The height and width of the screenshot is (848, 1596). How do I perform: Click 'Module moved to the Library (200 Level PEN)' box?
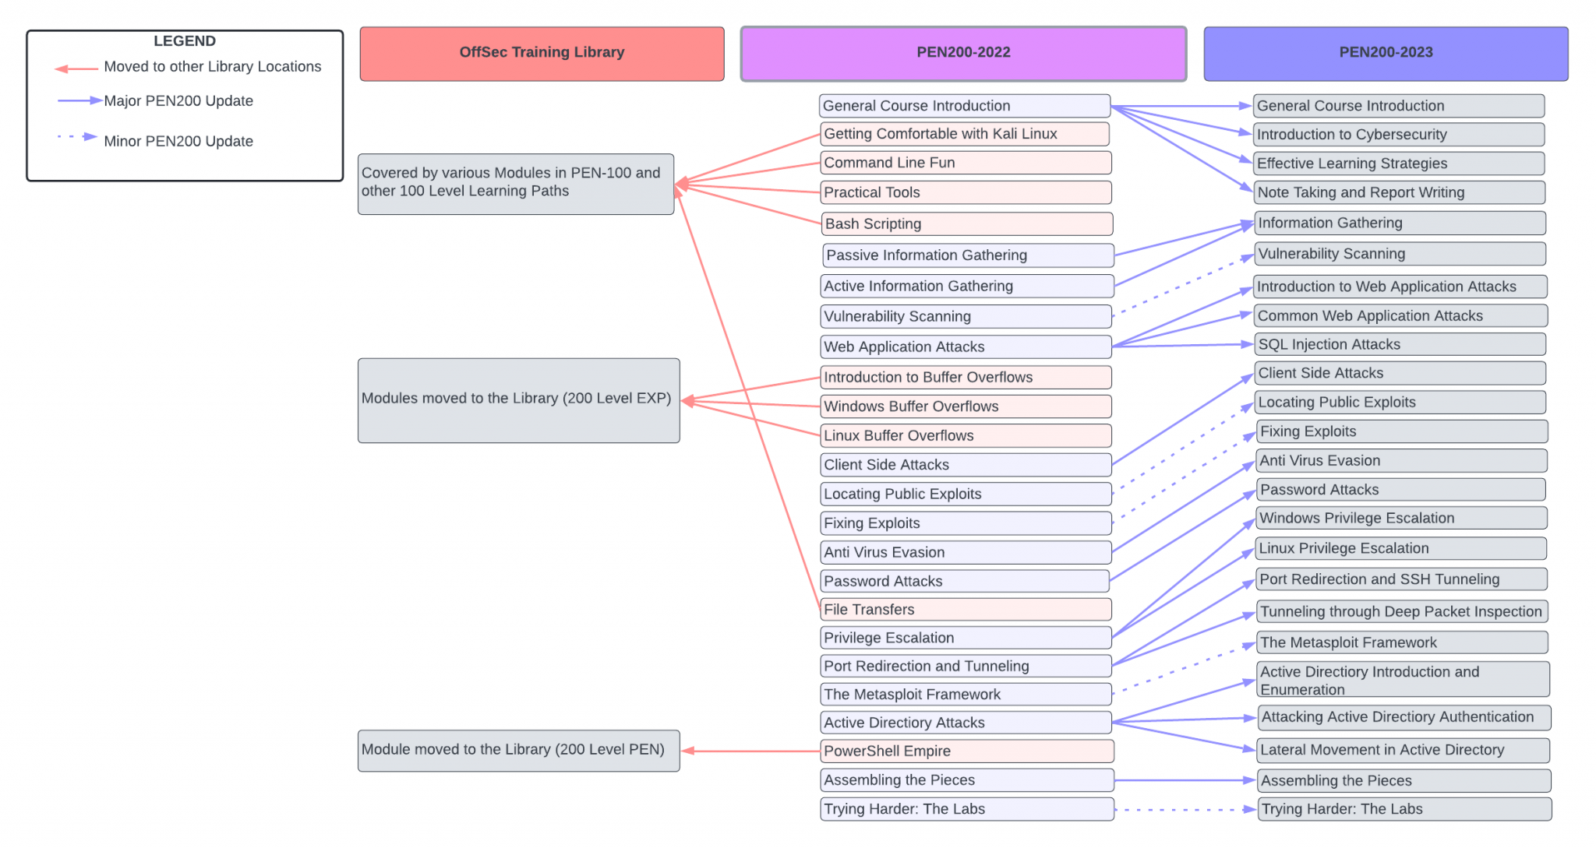coord(518,751)
